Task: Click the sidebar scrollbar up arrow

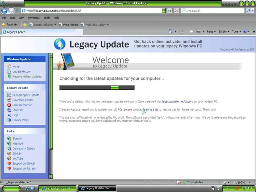Action: coord(50,55)
